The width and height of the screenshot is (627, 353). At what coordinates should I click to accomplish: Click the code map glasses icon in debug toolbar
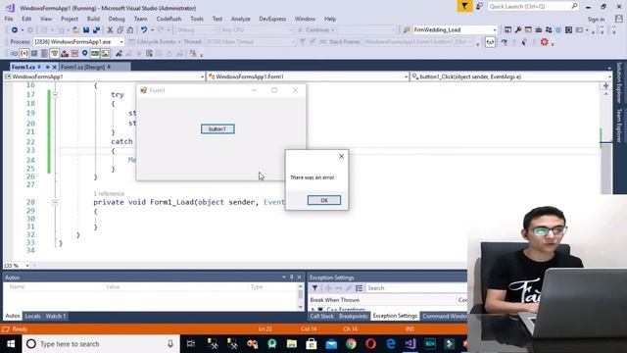tap(490, 42)
